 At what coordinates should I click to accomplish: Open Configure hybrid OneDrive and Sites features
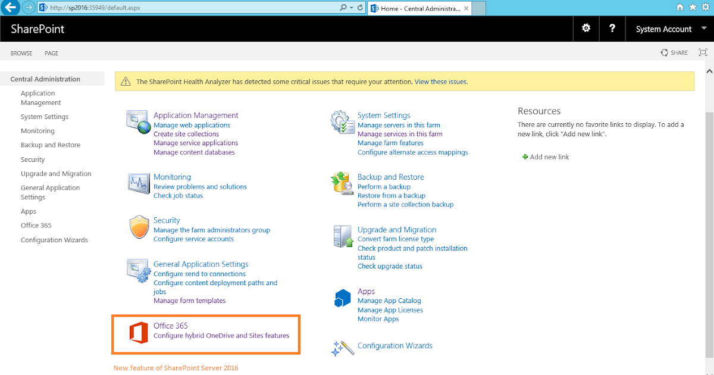221,336
